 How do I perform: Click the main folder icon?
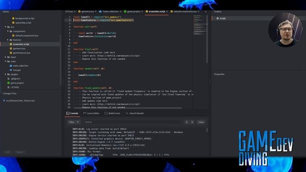(x=9, y=62)
